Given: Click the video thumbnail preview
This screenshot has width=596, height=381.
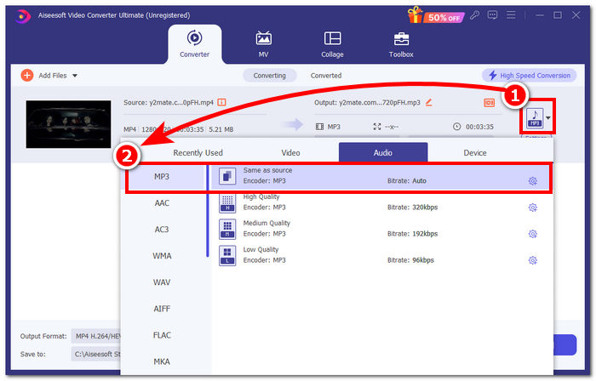Looking at the screenshot, I should tap(68, 124).
